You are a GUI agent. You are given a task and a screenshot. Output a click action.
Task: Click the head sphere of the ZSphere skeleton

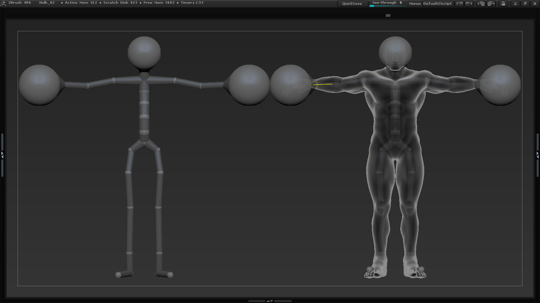144,53
